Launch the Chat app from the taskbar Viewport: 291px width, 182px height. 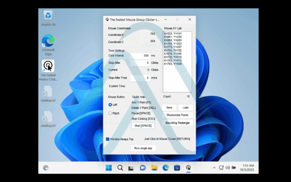click(142, 168)
